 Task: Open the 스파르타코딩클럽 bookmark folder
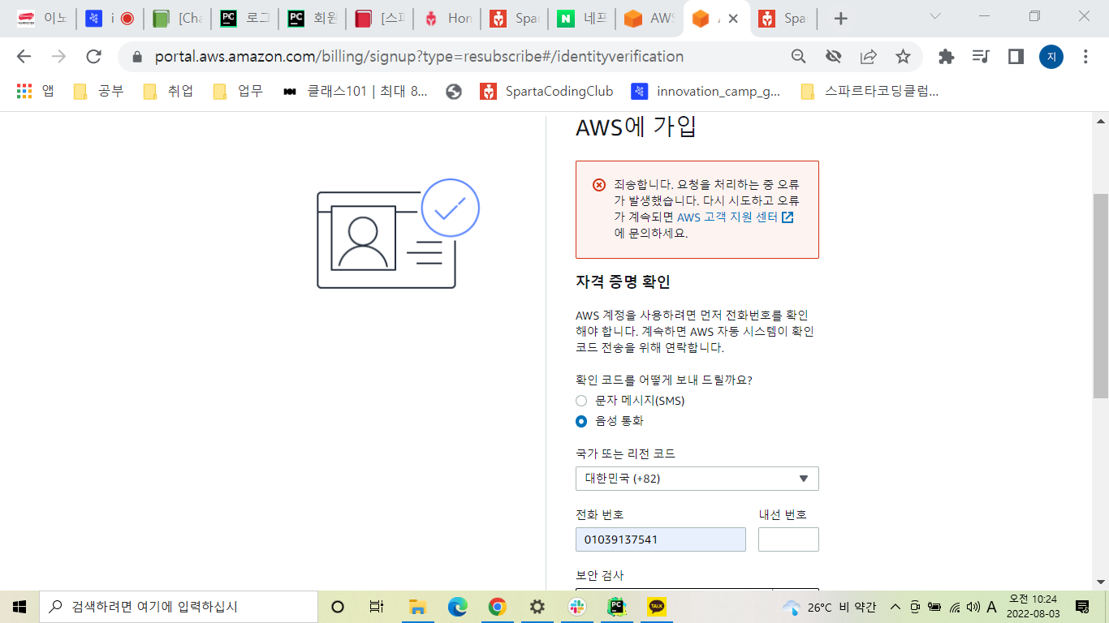(870, 92)
